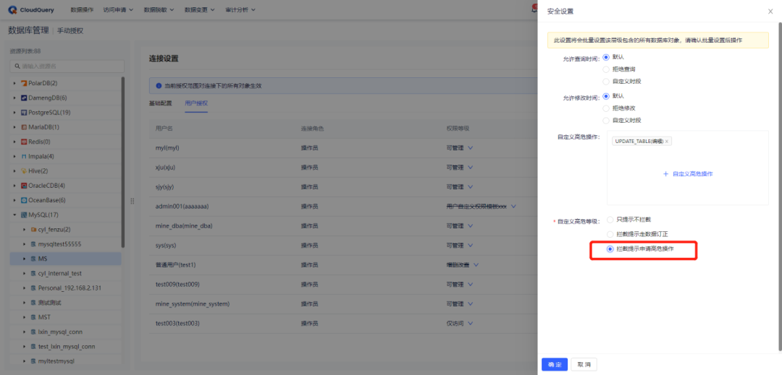Click the cyl_fenzu group folder icon

(x=33, y=230)
